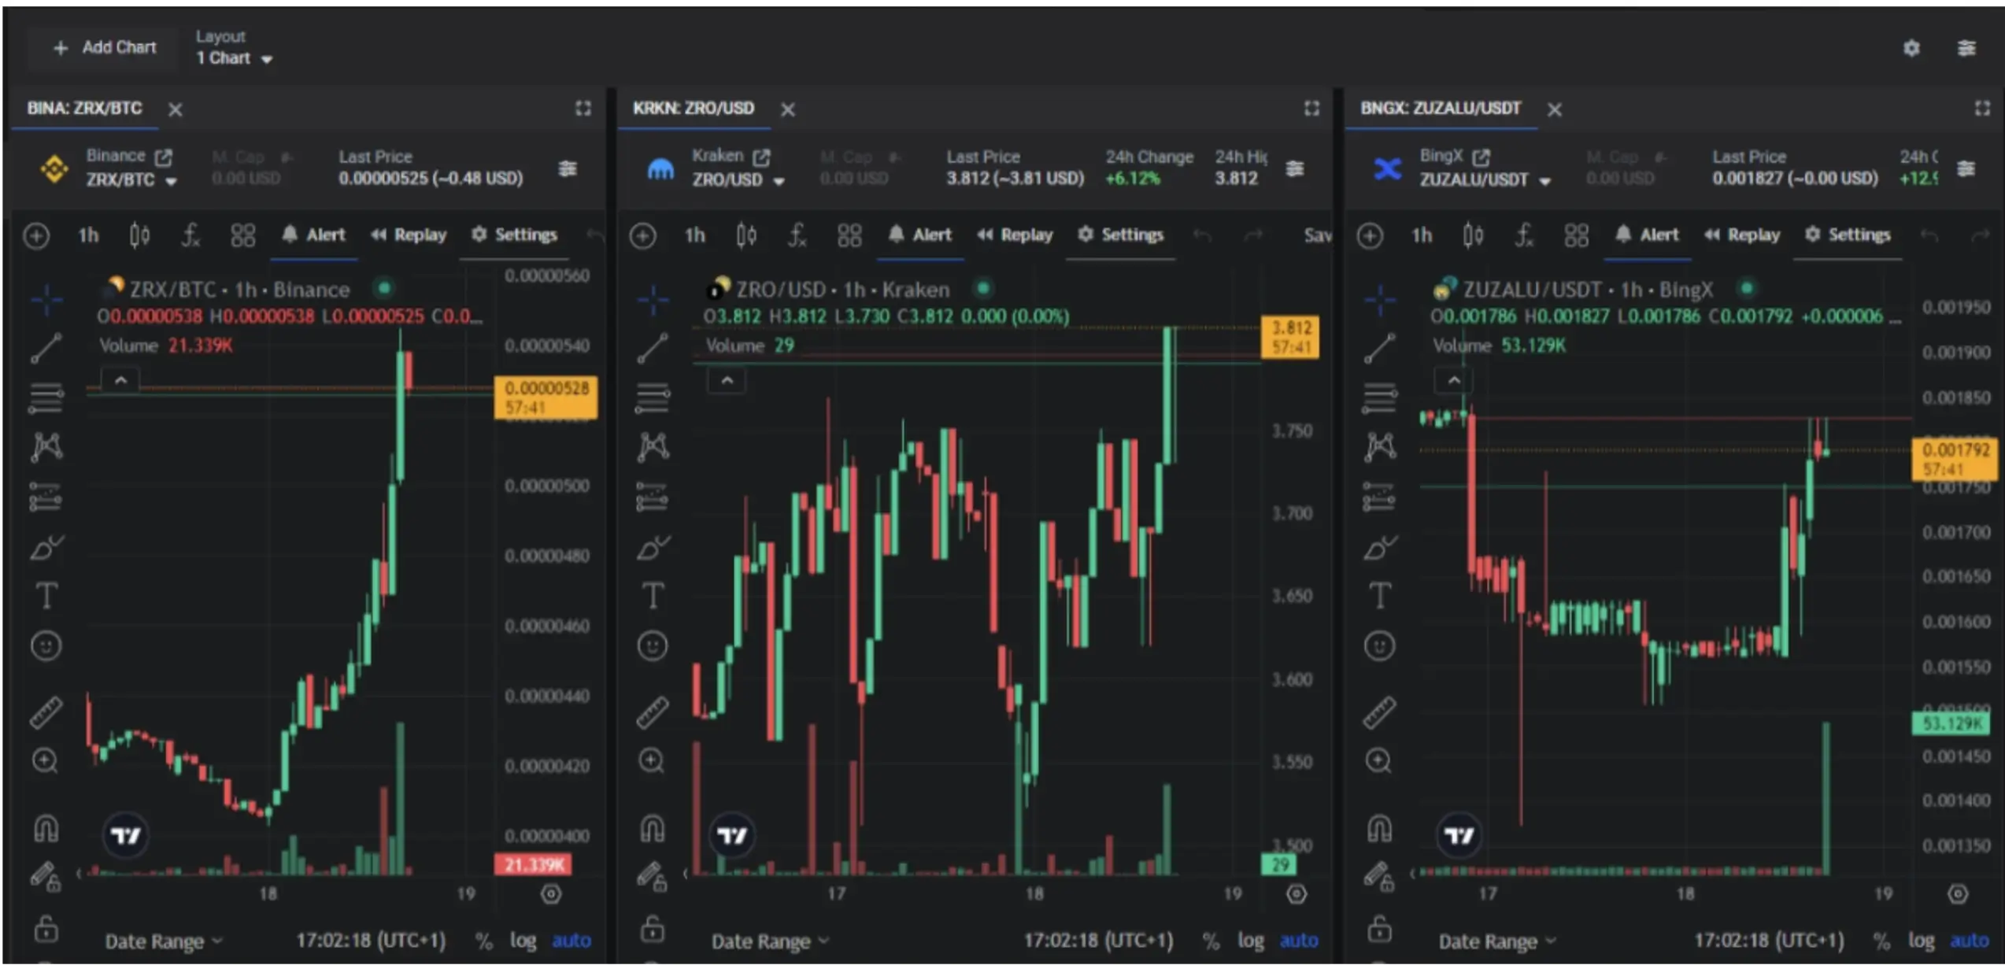Toggle percent scale in ZRX/BTC chart
Screen dimensions: 2005x965
point(483,941)
